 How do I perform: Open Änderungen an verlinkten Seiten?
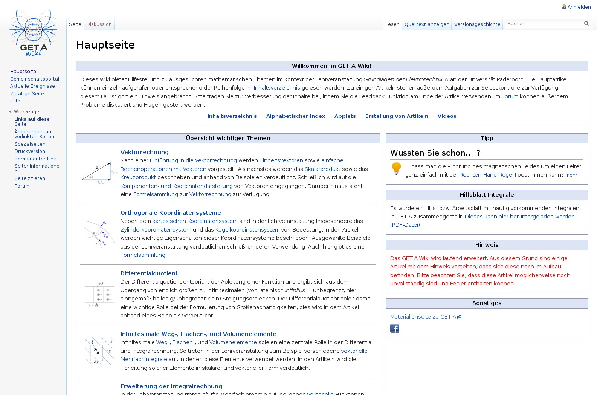pyautogui.click(x=34, y=134)
